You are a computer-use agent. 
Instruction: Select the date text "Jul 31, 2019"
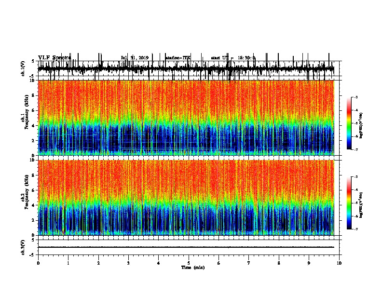coord(135,58)
